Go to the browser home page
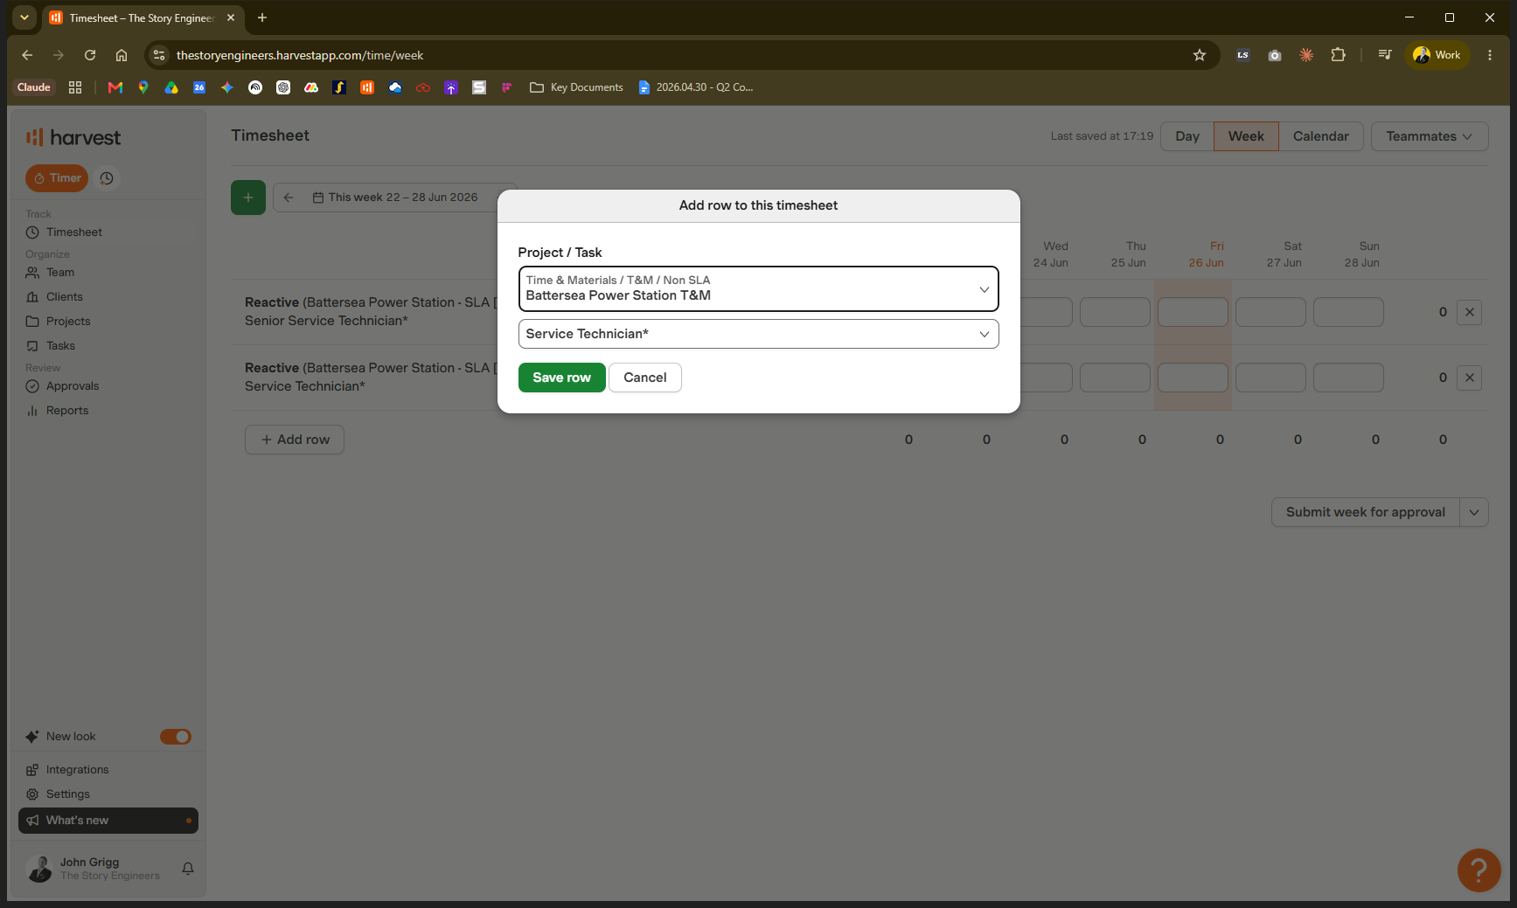1517x908 pixels. pyautogui.click(x=122, y=55)
